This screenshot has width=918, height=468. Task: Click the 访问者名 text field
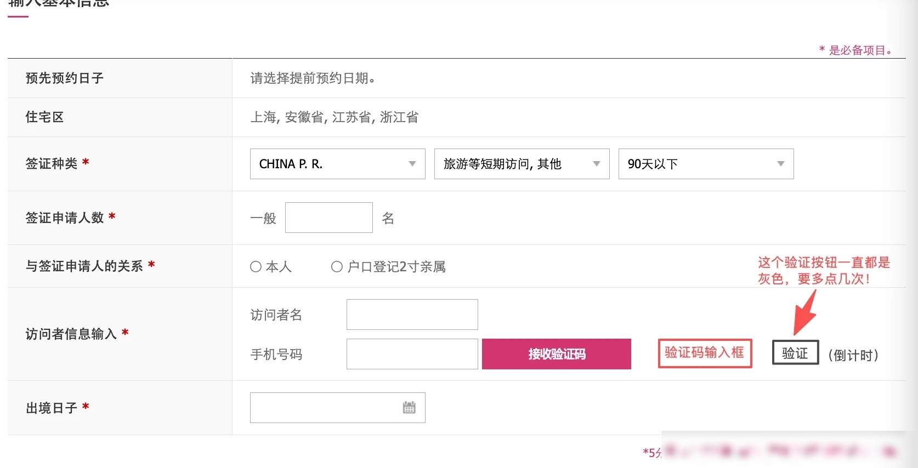click(412, 315)
